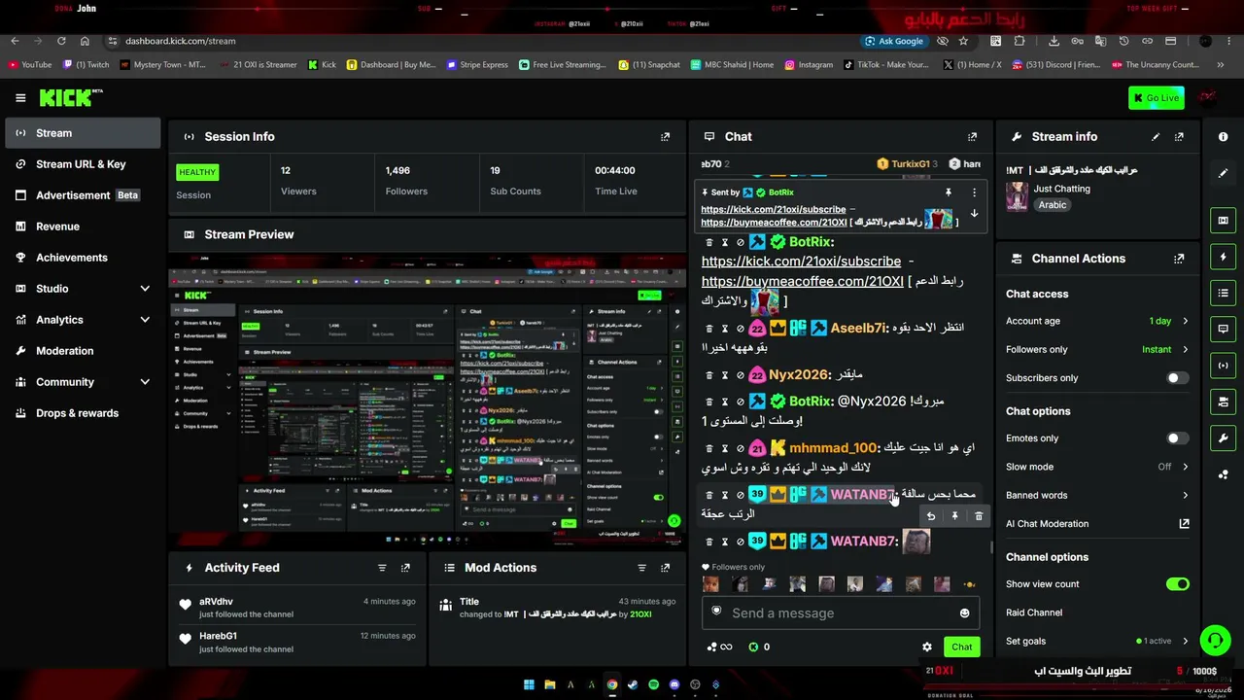This screenshot has width=1244, height=700.
Task: Filter the Mod Actions list
Action: click(x=641, y=568)
